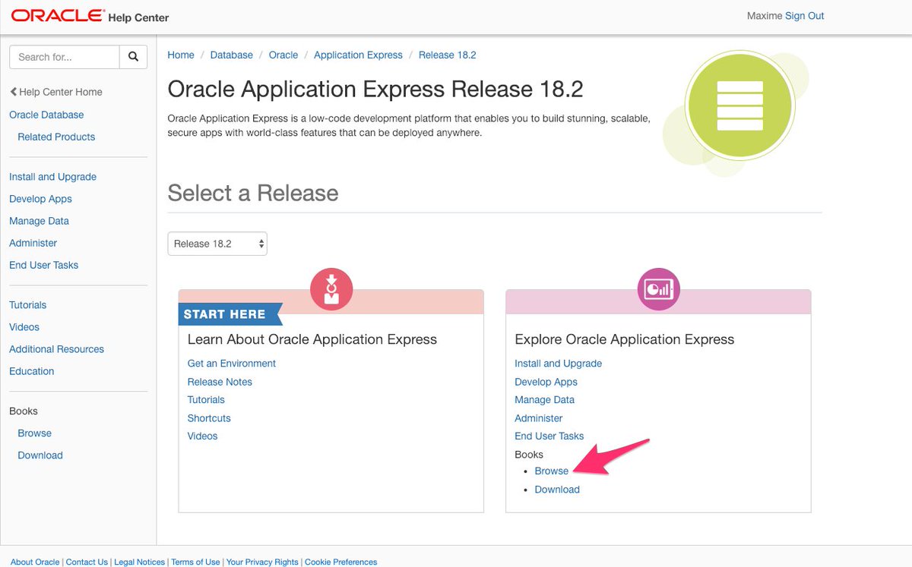
Task: Open Install and Upgrade in Explore card
Action: [558, 364]
